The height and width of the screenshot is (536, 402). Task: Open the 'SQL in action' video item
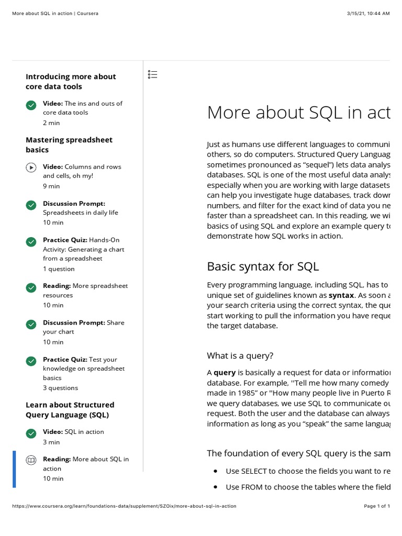click(x=84, y=432)
